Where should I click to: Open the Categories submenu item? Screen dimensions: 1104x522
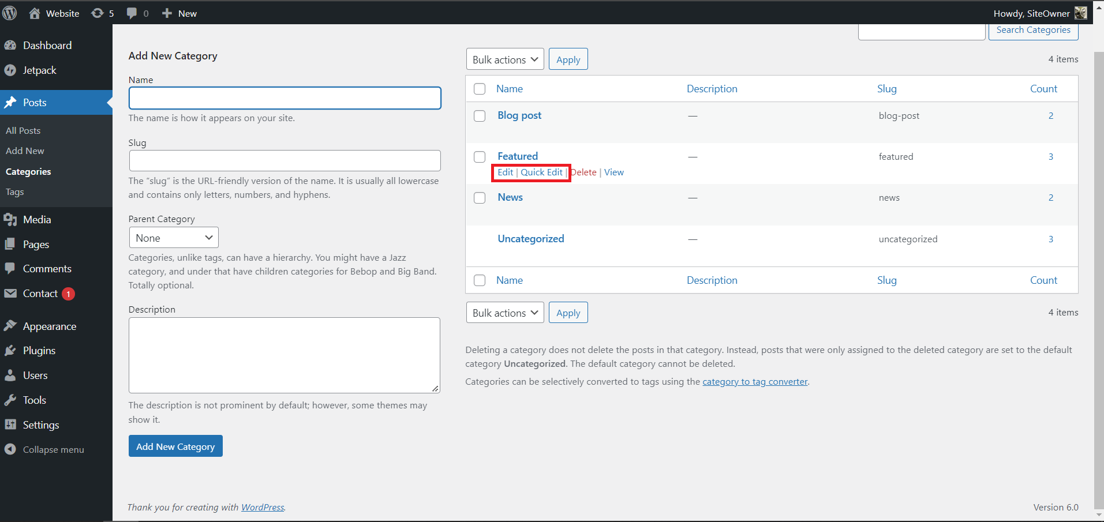28,171
